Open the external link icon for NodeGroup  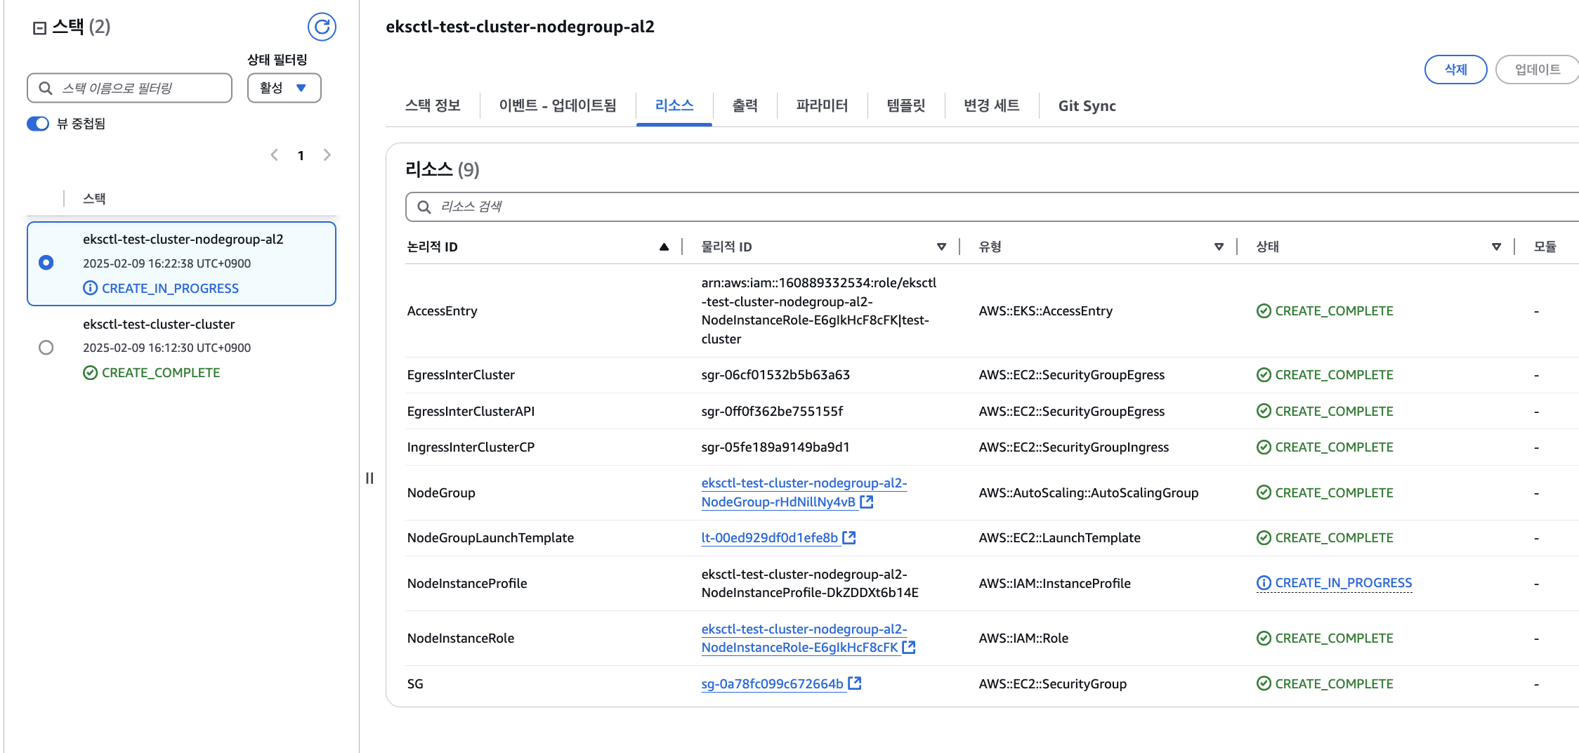(x=867, y=502)
